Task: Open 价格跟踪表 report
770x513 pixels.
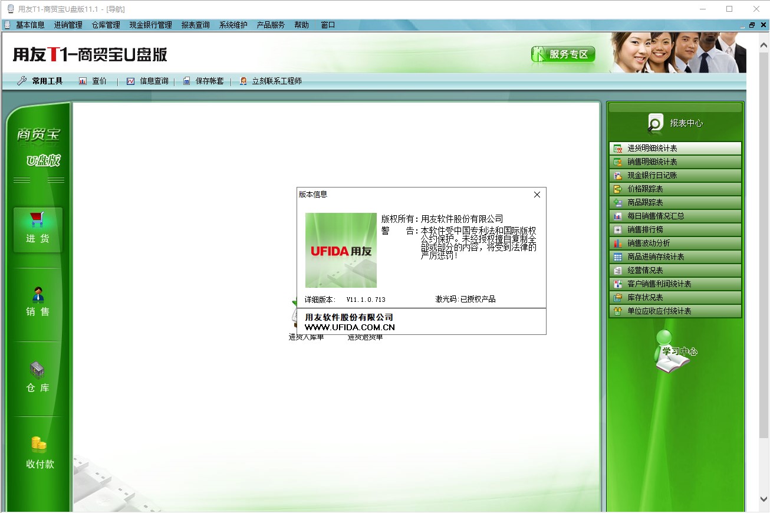Action: 675,189
